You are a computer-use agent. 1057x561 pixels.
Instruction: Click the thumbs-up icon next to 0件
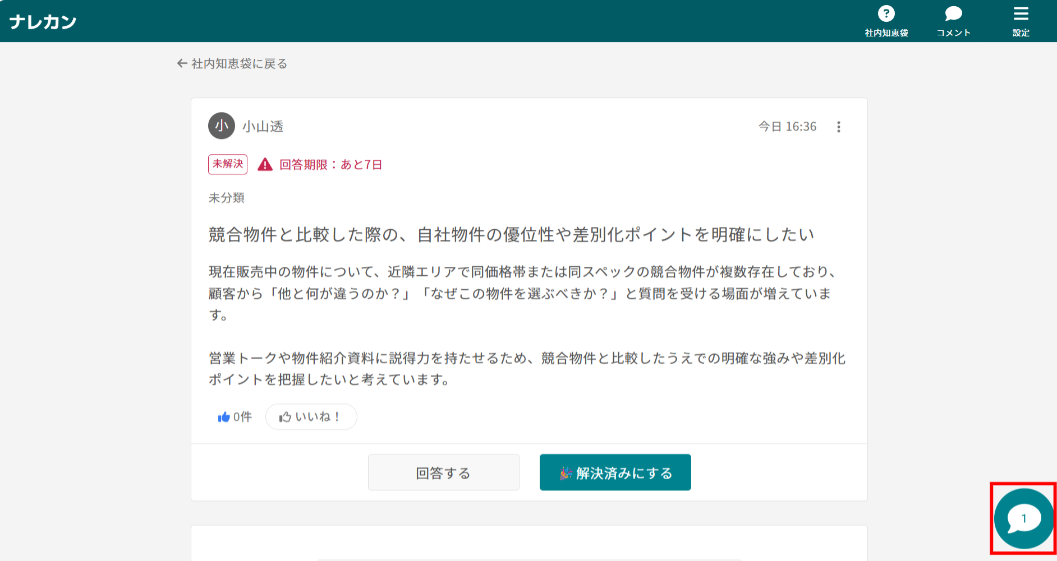point(223,416)
